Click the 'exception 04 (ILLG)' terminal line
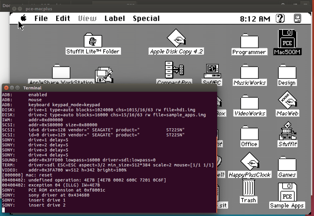 click(x=51, y=185)
